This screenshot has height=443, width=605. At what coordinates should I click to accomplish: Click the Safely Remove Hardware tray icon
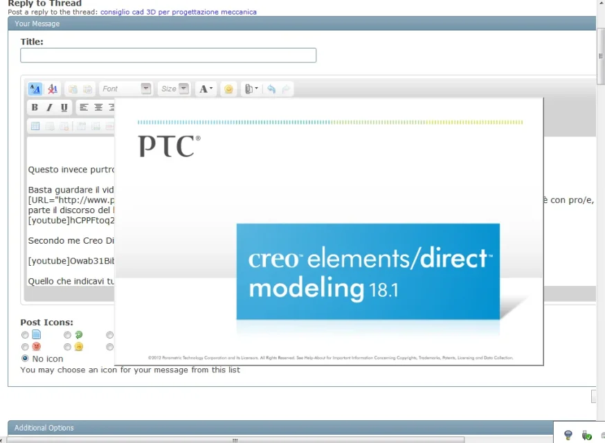pyautogui.click(x=586, y=435)
